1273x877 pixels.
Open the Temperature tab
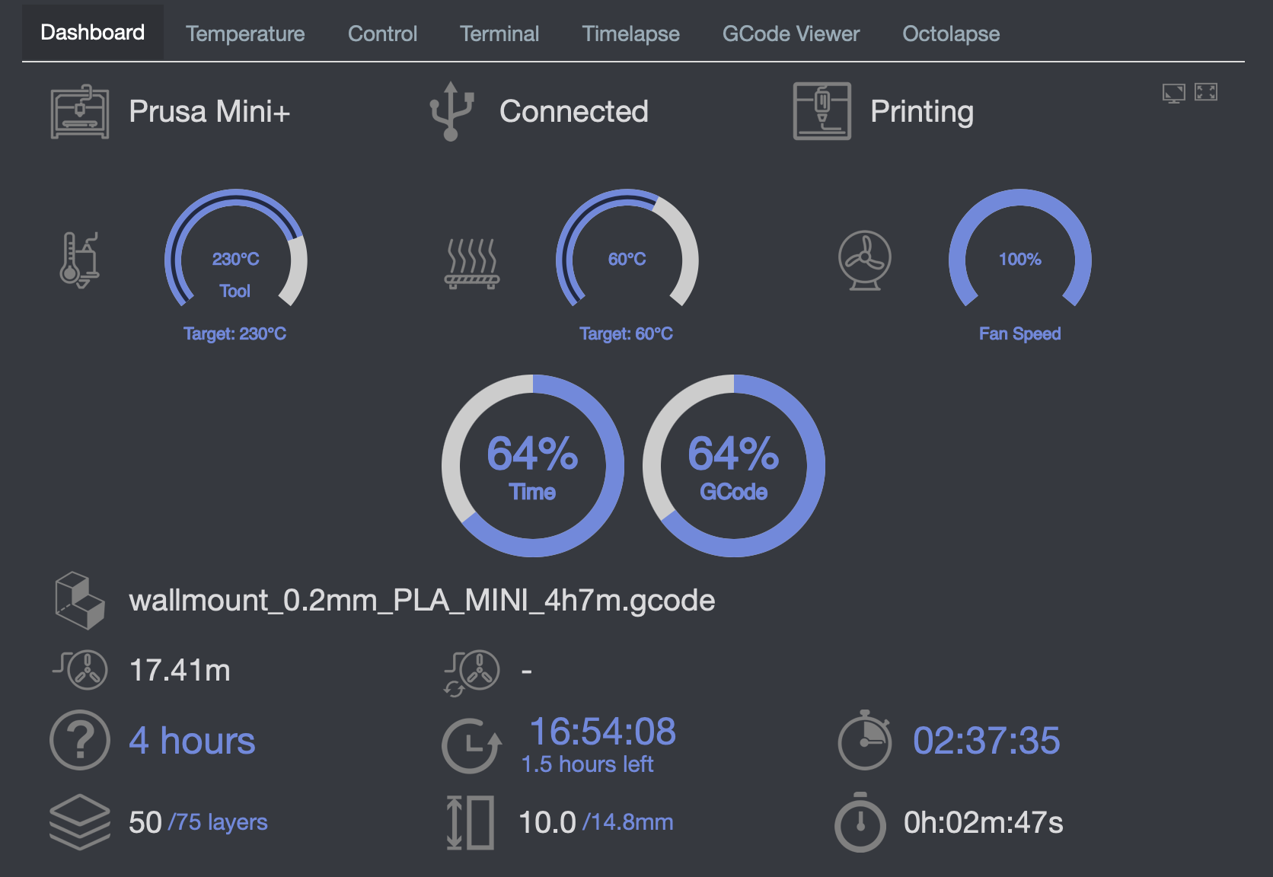pos(244,33)
